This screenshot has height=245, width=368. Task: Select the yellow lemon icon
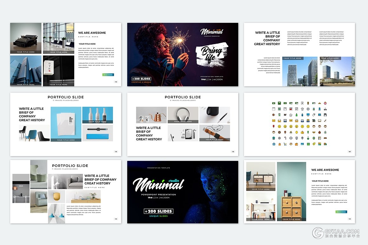pos(297,132)
